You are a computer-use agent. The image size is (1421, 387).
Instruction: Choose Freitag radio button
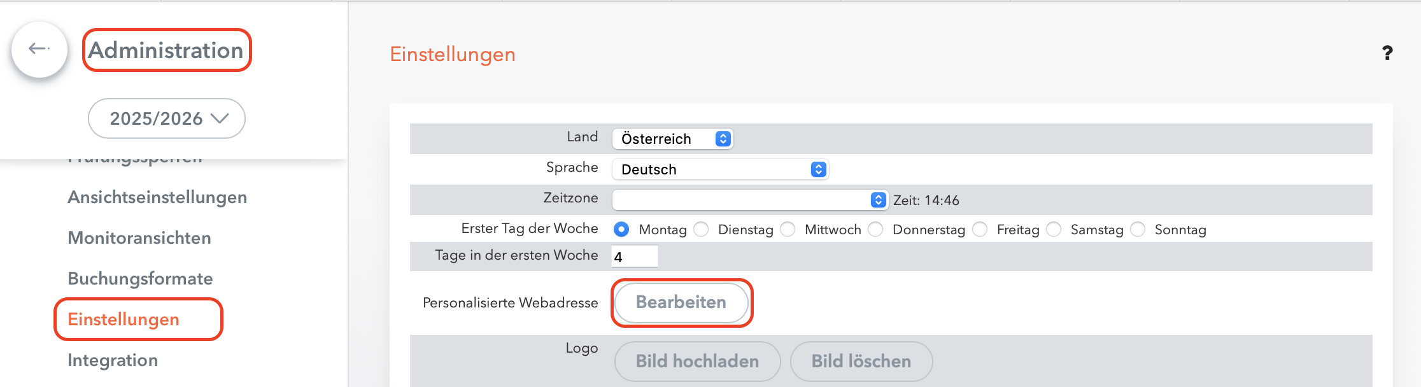point(980,229)
